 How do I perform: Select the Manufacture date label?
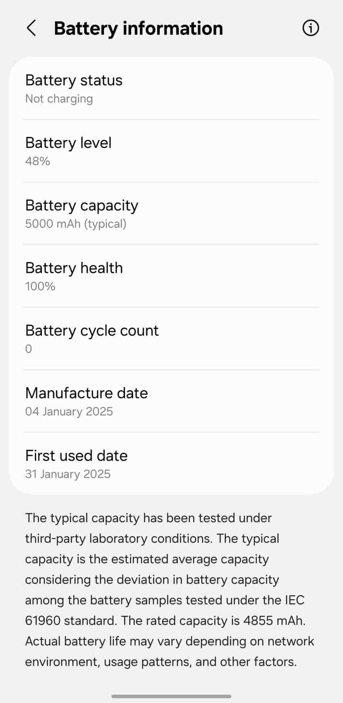(x=86, y=393)
